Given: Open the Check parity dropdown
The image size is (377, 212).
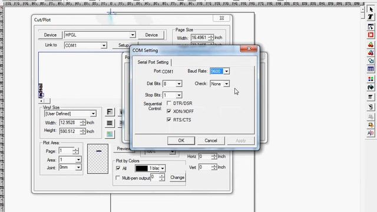Looking at the screenshot, I should pos(226,84).
